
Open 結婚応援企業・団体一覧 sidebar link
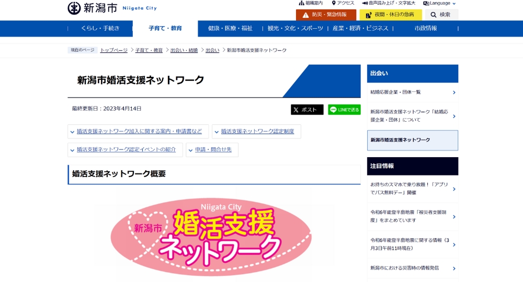coord(413,92)
